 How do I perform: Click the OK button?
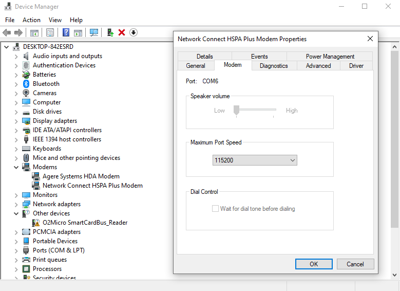click(314, 264)
